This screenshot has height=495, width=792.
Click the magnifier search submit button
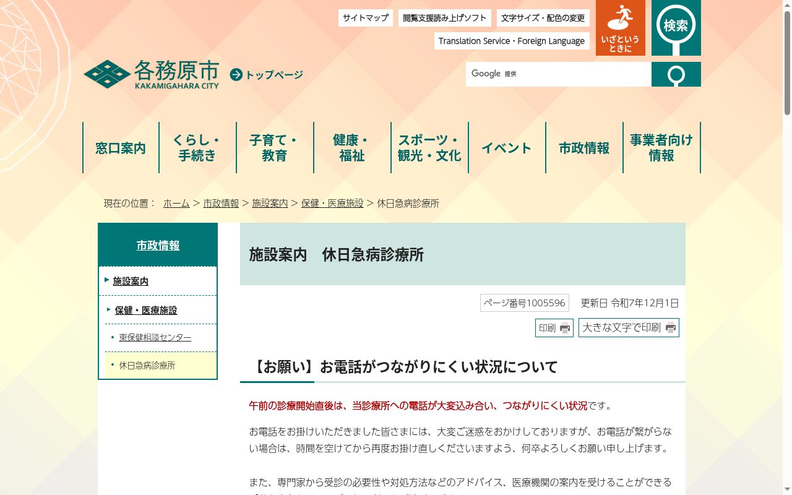[x=676, y=74]
